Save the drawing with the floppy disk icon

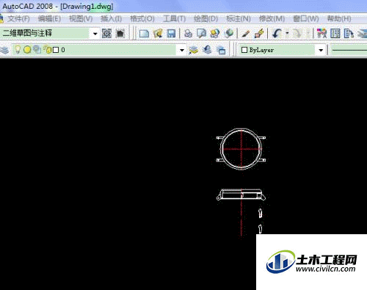171,33
